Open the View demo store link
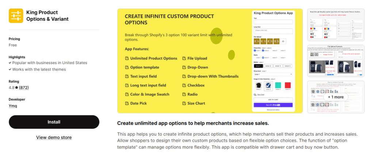374x155 pixels. coord(54,137)
